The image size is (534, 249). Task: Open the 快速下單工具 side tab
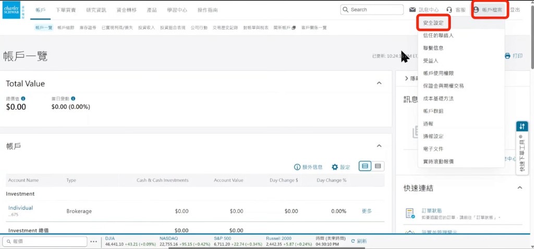pyautogui.click(x=522, y=148)
